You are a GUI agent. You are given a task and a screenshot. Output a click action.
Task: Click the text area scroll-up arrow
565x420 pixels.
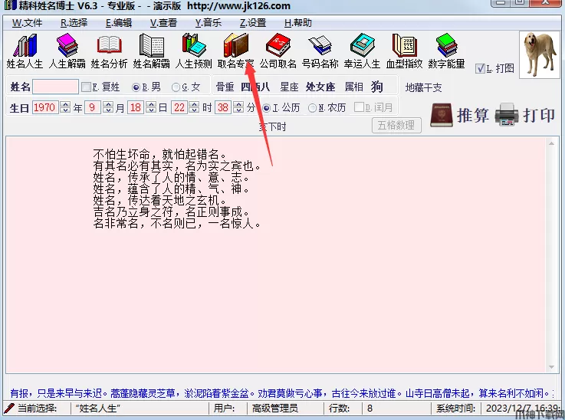click(551, 143)
